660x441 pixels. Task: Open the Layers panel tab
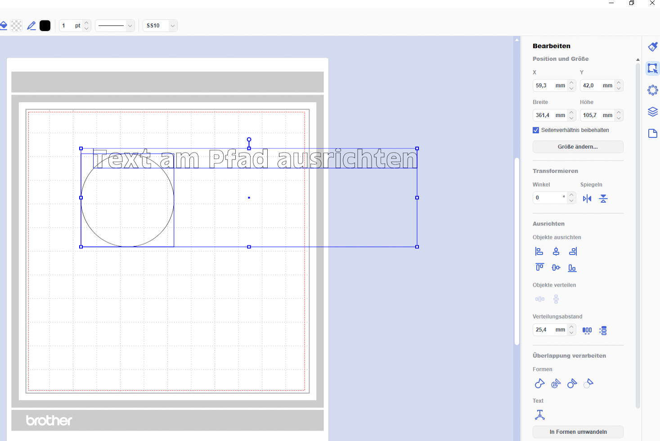tap(652, 112)
